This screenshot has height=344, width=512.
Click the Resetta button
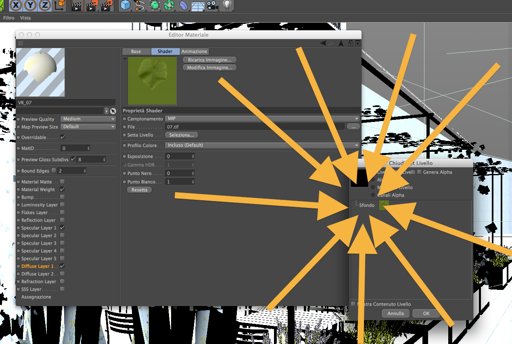140,190
